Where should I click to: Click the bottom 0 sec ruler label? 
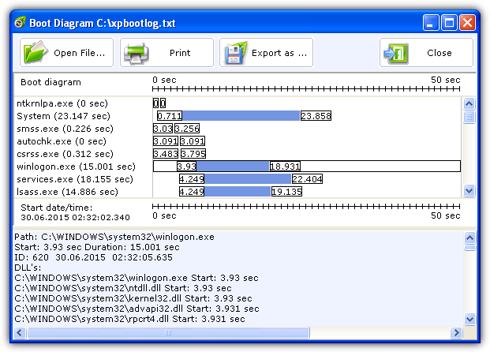coord(164,215)
